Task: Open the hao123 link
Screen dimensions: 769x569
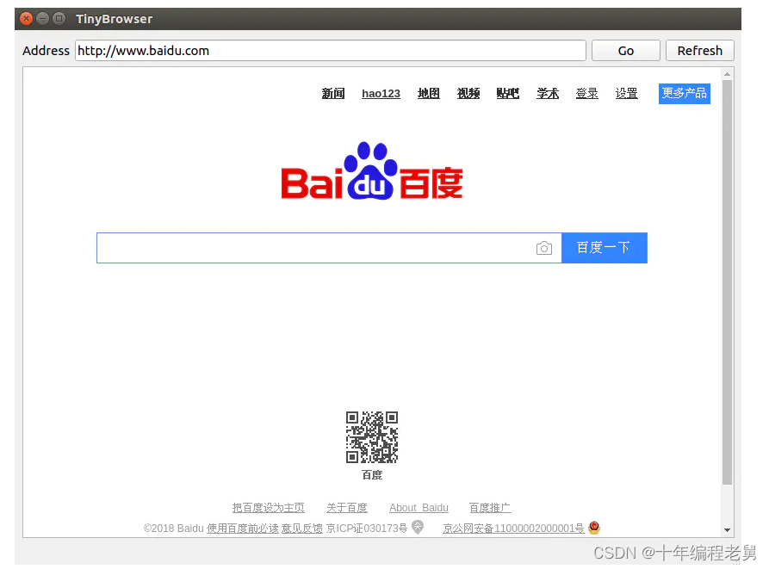Action: 381,94
